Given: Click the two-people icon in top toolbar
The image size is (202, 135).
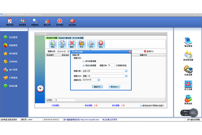Looking at the screenshot, I should click(x=23, y=22).
